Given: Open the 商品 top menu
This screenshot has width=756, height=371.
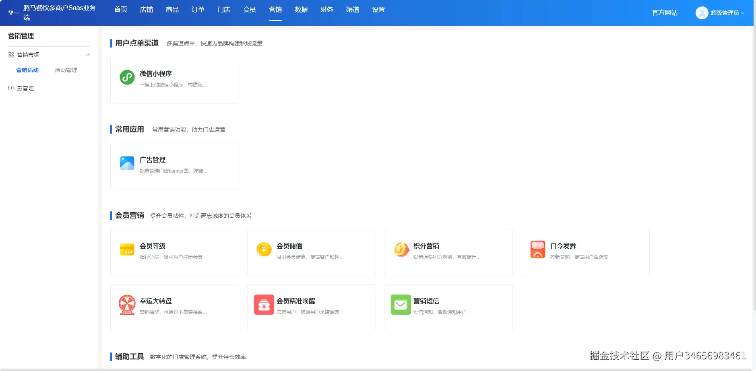Looking at the screenshot, I should click(172, 10).
